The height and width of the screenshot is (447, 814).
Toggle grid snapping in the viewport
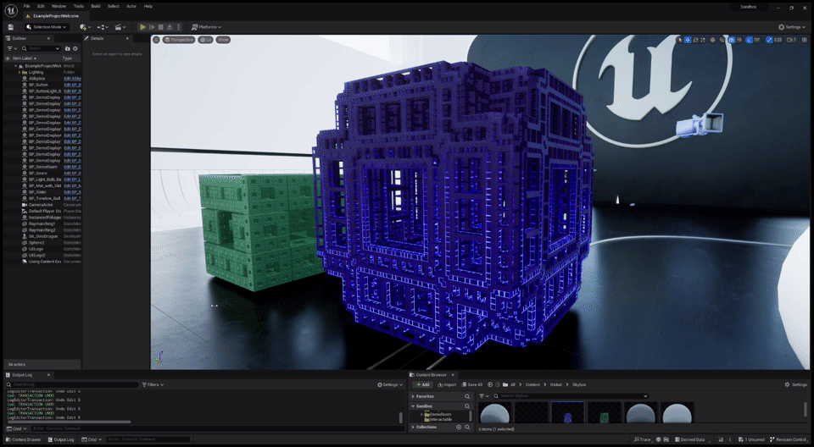(733, 40)
